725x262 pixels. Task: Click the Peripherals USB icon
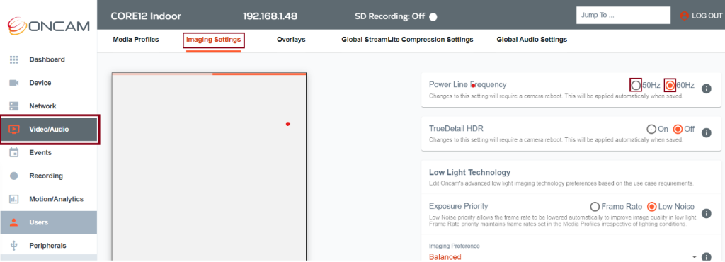[14, 246]
